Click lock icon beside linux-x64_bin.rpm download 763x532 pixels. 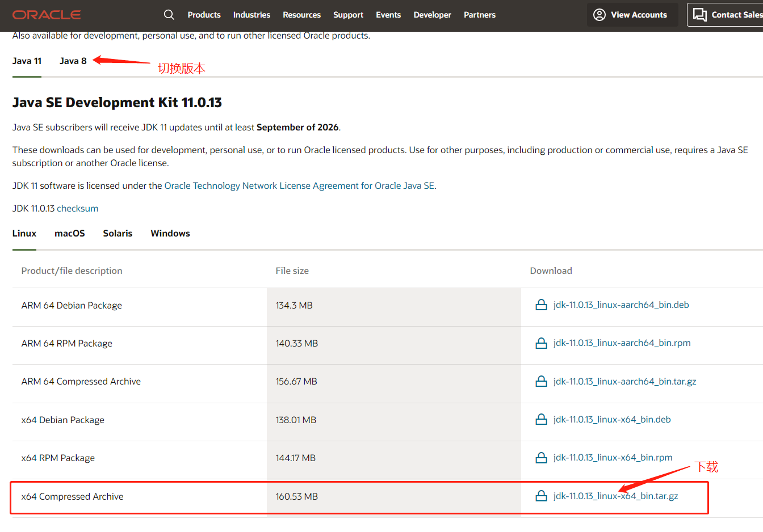(x=542, y=457)
